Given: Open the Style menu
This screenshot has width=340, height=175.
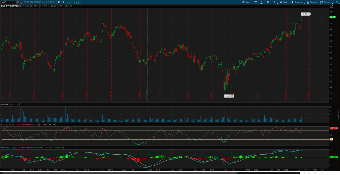Looking at the screenshot, I should [284, 2].
